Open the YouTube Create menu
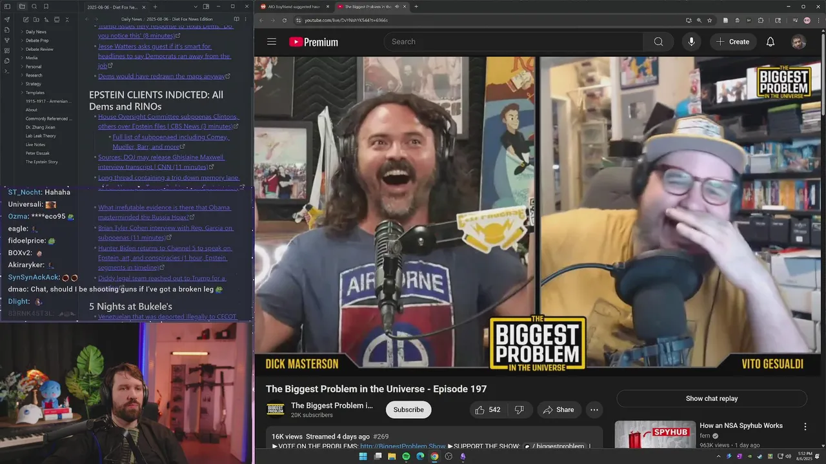The image size is (826, 464). [732, 42]
